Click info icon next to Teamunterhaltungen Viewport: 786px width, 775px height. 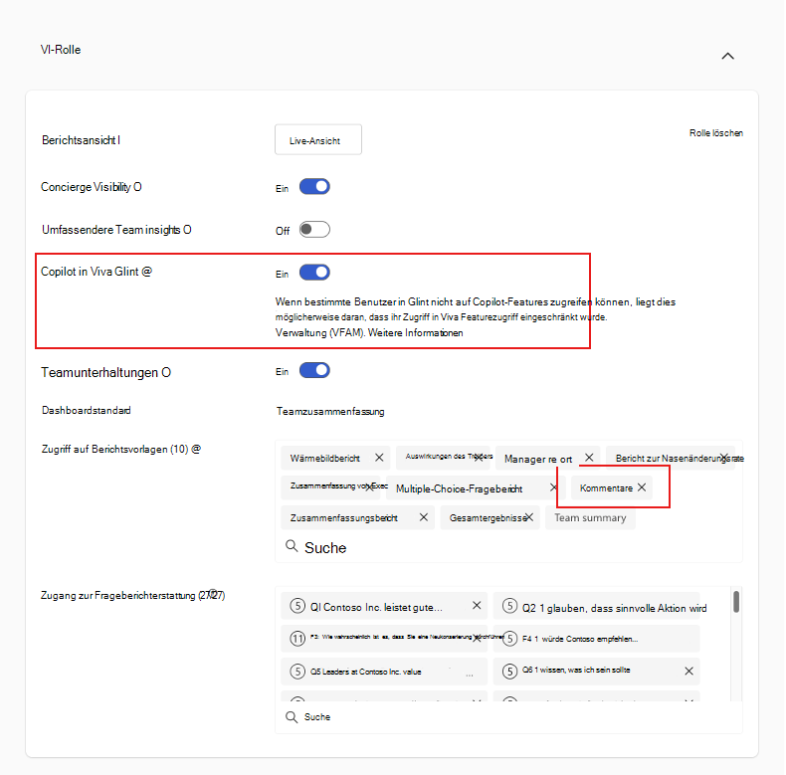166,372
